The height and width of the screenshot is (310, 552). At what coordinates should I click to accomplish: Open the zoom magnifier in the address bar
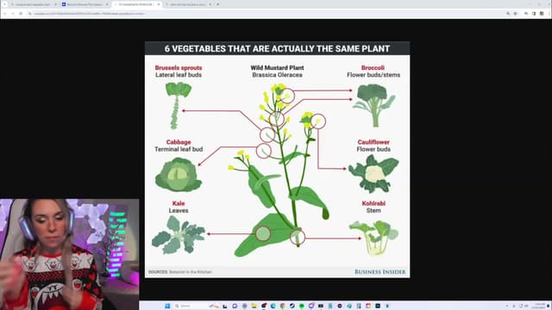[x=508, y=14]
